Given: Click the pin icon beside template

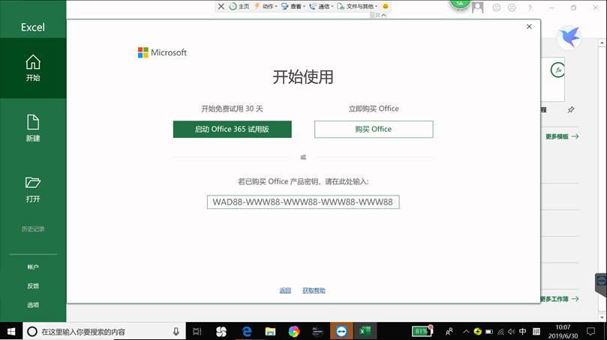Looking at the screenshot, I should coord(571,110).
